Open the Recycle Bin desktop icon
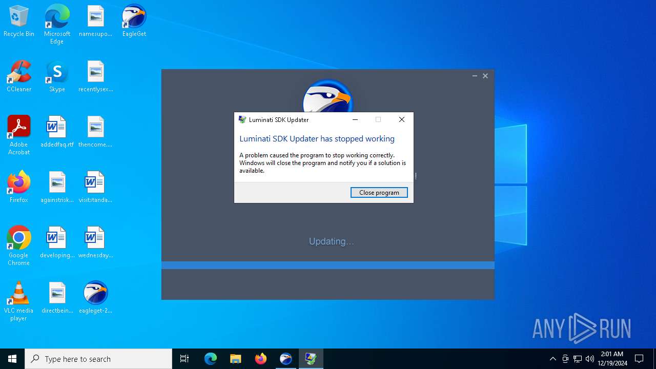 point(19,22)
